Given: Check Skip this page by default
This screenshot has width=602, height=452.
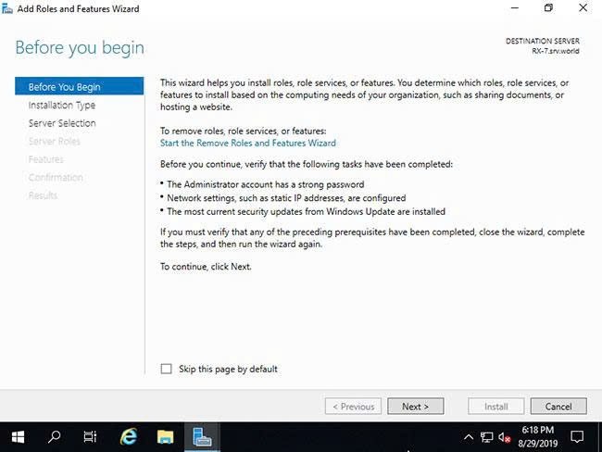Looking at the screenshot, I should [x=166, y=369].
